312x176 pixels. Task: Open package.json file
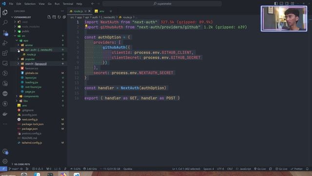pyautogui.click(x=30, y=129)
